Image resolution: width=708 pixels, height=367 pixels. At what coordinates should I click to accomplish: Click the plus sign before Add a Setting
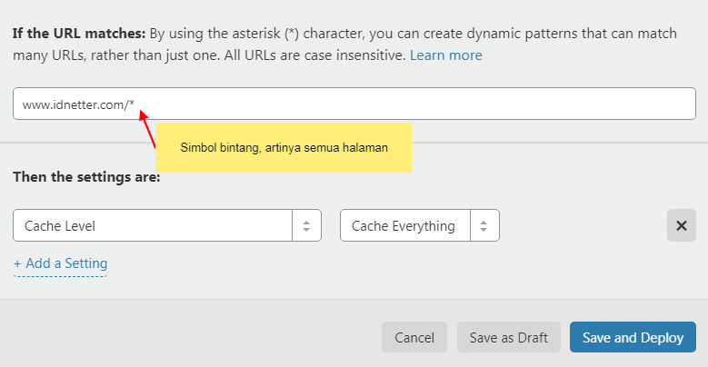pos(17,263)
